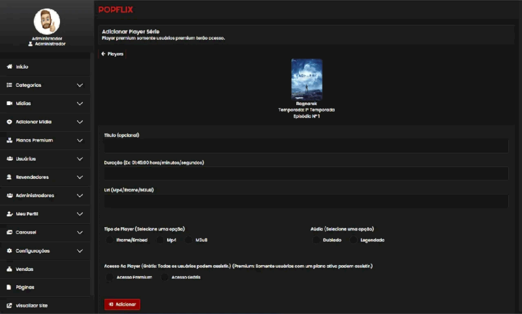Expand the Planos Premium chevron
Viewport: 522px width, 314px height.
tap(80, 140)
